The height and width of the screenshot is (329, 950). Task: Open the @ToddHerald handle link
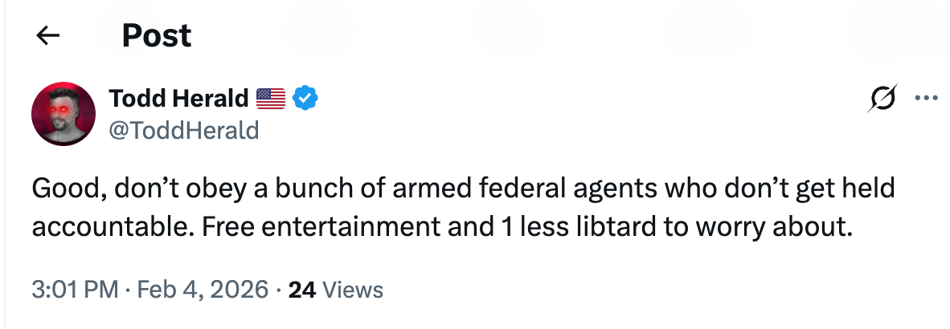click(183, 128)
